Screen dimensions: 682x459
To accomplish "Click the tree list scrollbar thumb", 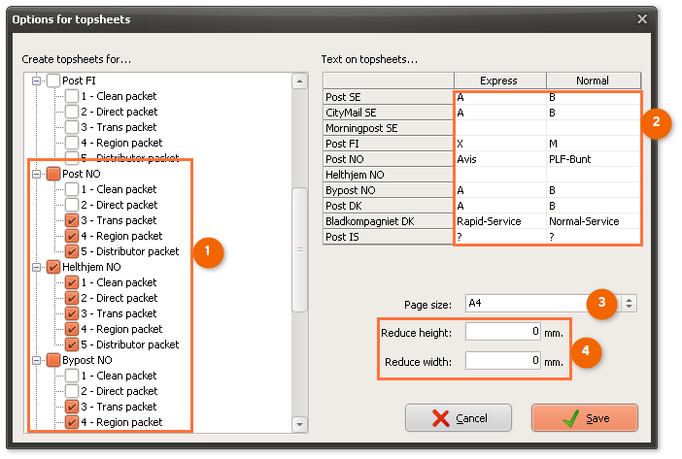I will 299,249.
